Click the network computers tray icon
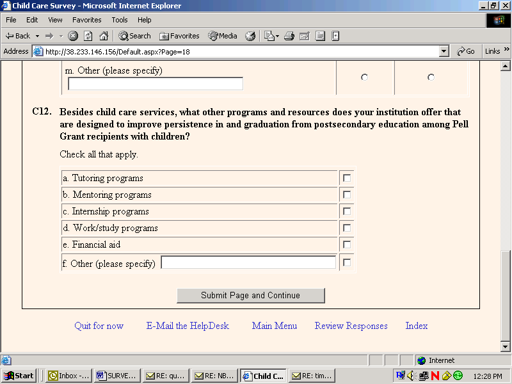Screen dimensions: 512x384 point(424,376)
